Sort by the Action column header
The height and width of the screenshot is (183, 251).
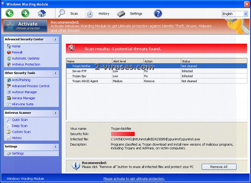[162, 61]
